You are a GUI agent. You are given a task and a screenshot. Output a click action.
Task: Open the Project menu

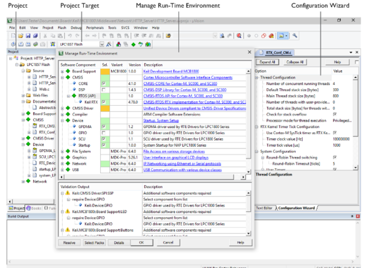48,28
